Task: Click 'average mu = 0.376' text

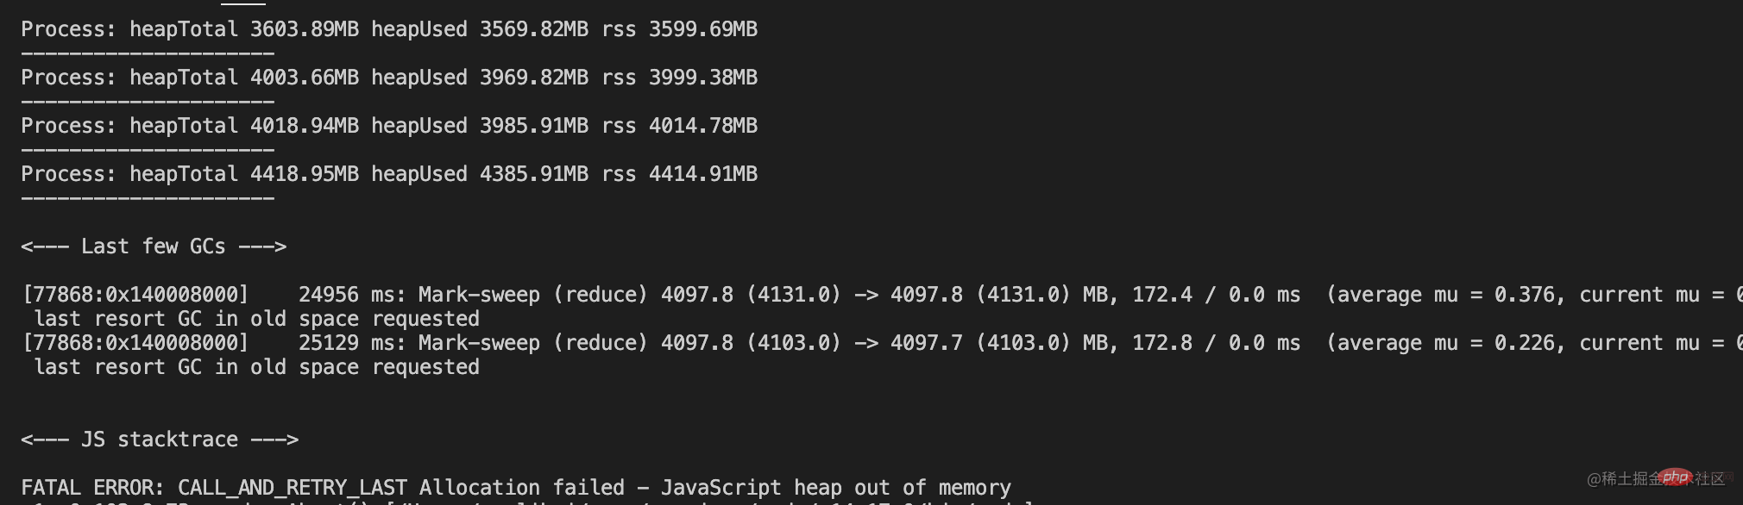Action: pyautogui.click(x=1445, y=295)
